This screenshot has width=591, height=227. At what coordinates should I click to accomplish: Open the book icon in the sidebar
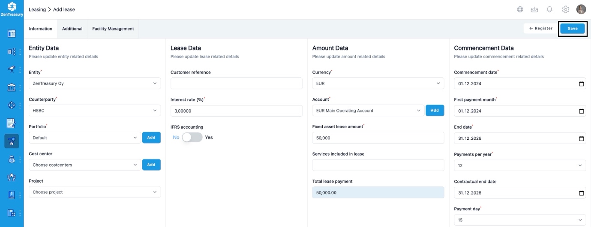[x=12, y=195]
